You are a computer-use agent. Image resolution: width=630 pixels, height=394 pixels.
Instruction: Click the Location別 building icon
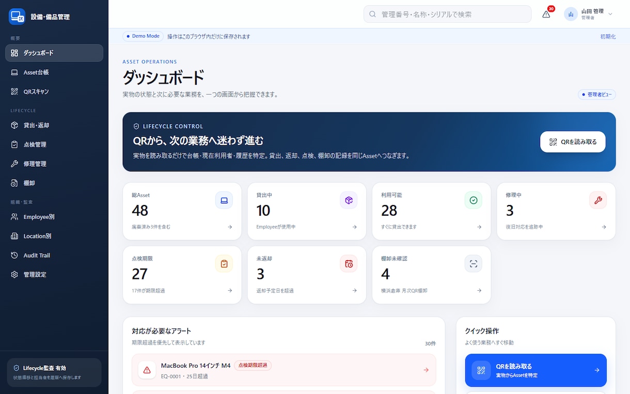[14, 236]
